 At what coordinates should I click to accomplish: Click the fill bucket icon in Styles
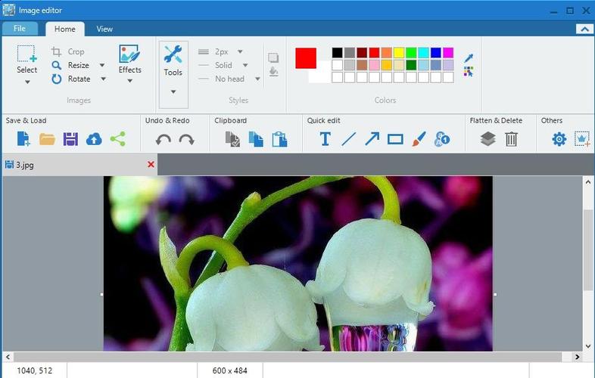click(x=273, y=72)
